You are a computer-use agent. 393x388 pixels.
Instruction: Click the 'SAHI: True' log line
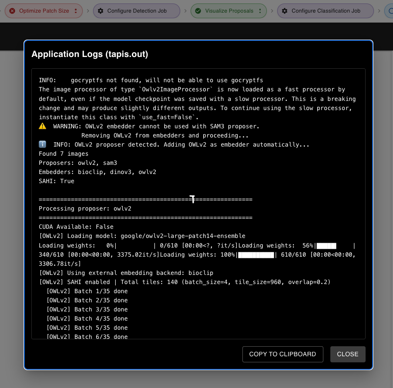coord(57,181)
